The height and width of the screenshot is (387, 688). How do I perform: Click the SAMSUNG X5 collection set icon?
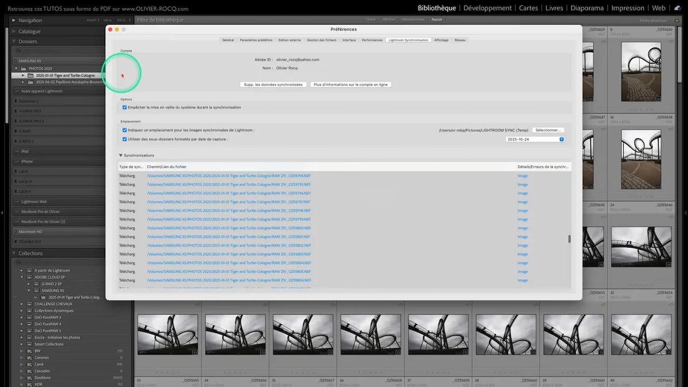pos(37,291)
